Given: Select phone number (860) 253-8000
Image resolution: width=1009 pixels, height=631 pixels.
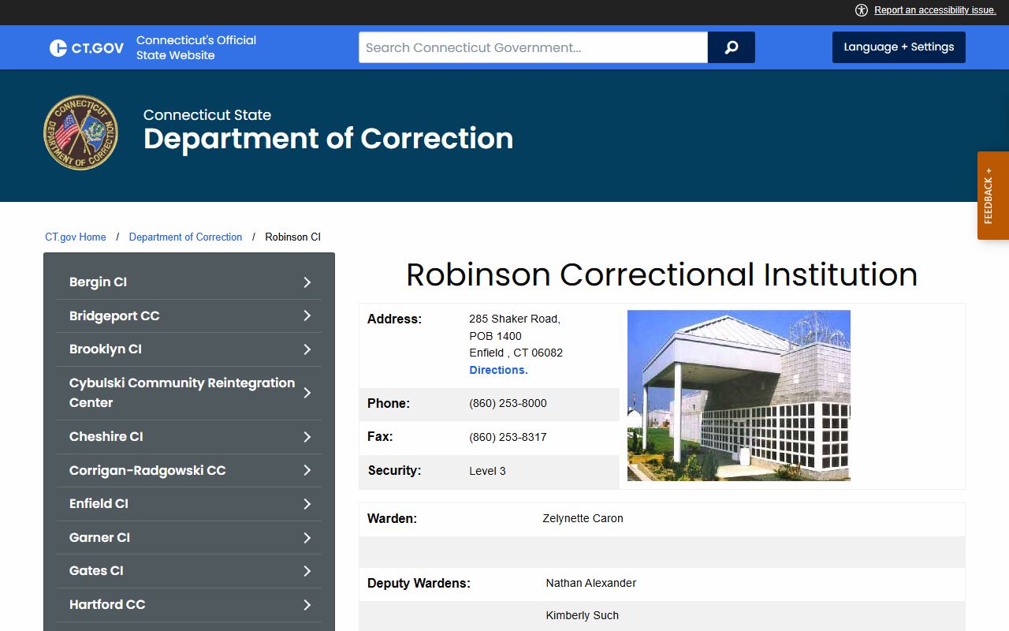Looking at the screenshot, I should click(508, 403).
